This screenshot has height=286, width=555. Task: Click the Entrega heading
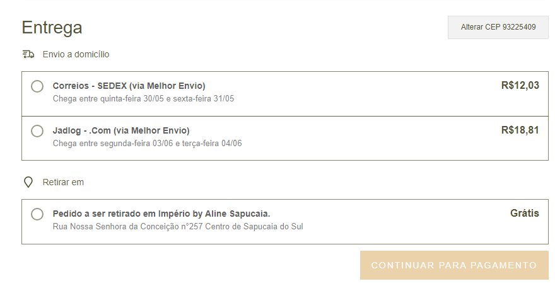(x=52, y=27)
